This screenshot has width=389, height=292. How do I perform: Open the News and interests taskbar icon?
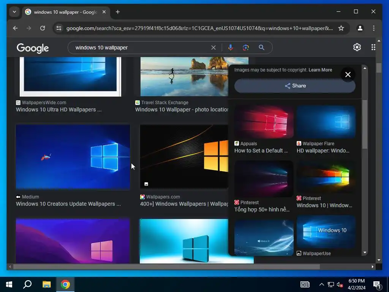305,284
